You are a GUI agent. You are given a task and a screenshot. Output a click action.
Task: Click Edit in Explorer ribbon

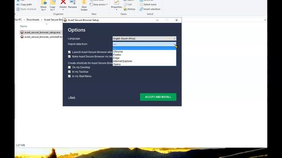click(x=128, y=4)
